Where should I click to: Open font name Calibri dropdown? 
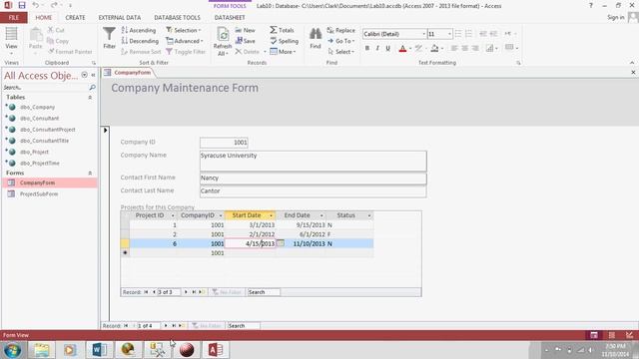(423, 34)
